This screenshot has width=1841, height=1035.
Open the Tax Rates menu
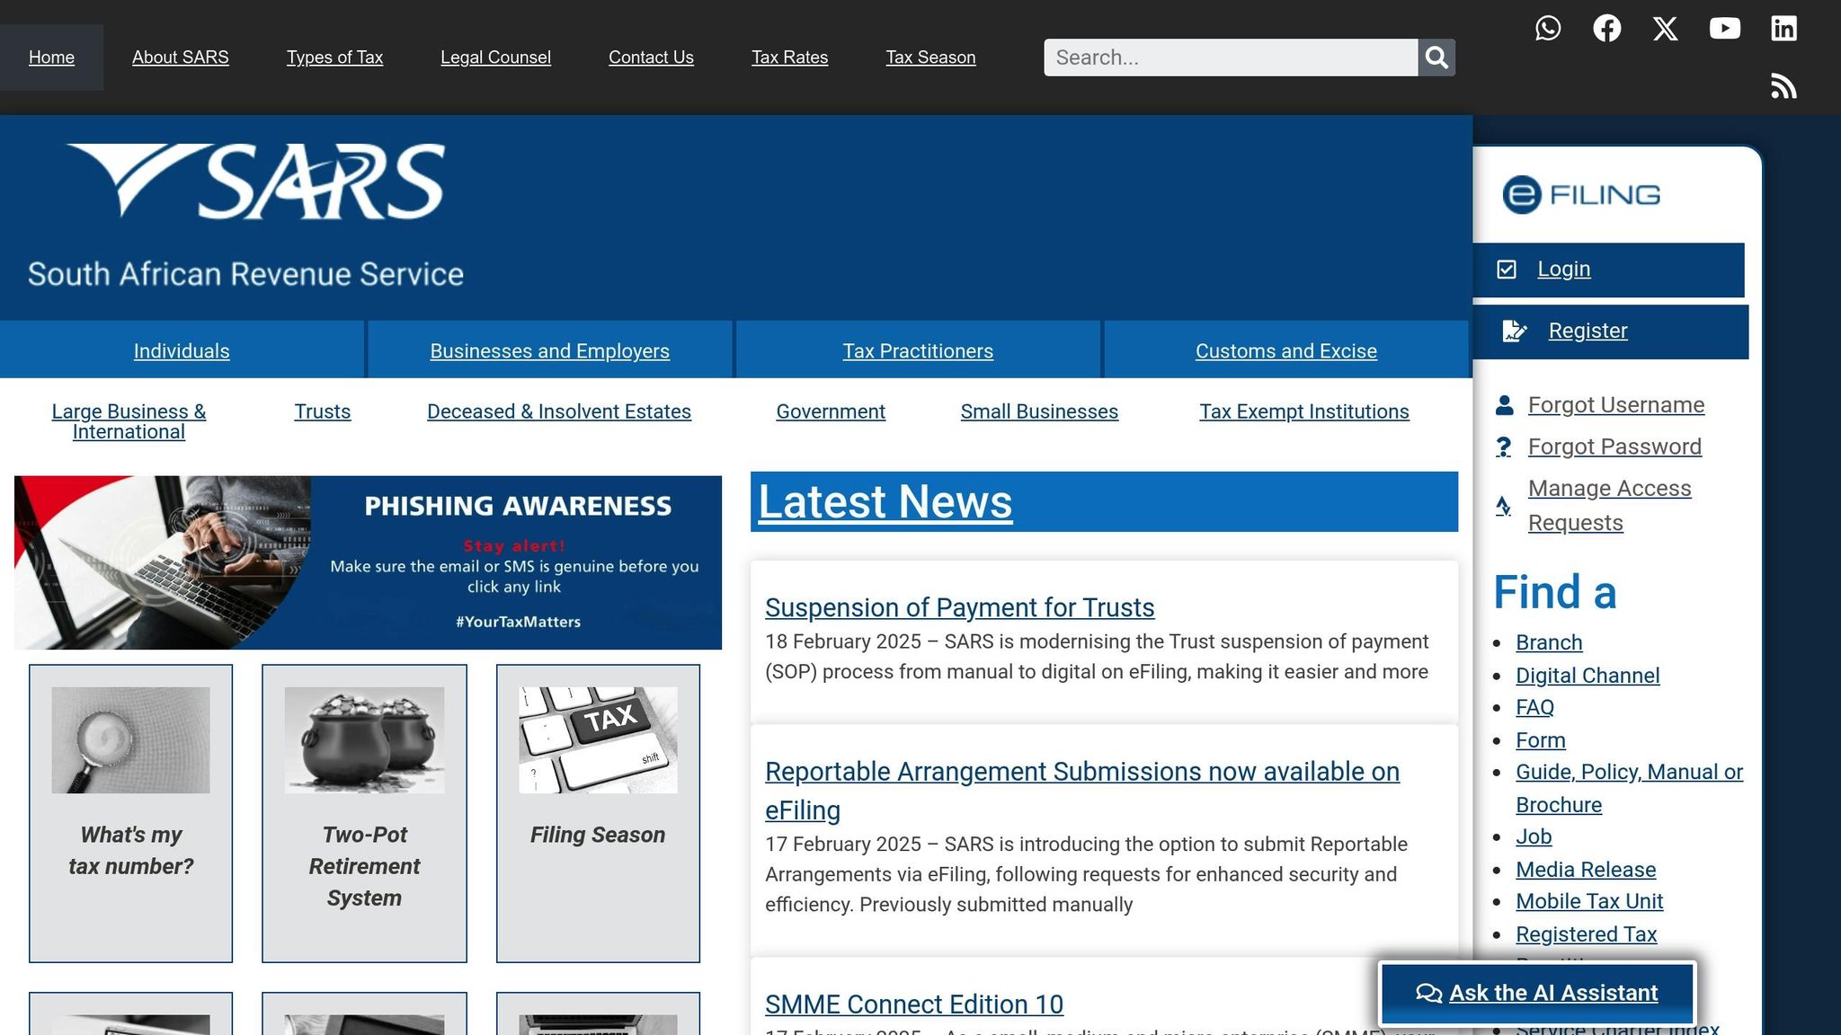789,57
